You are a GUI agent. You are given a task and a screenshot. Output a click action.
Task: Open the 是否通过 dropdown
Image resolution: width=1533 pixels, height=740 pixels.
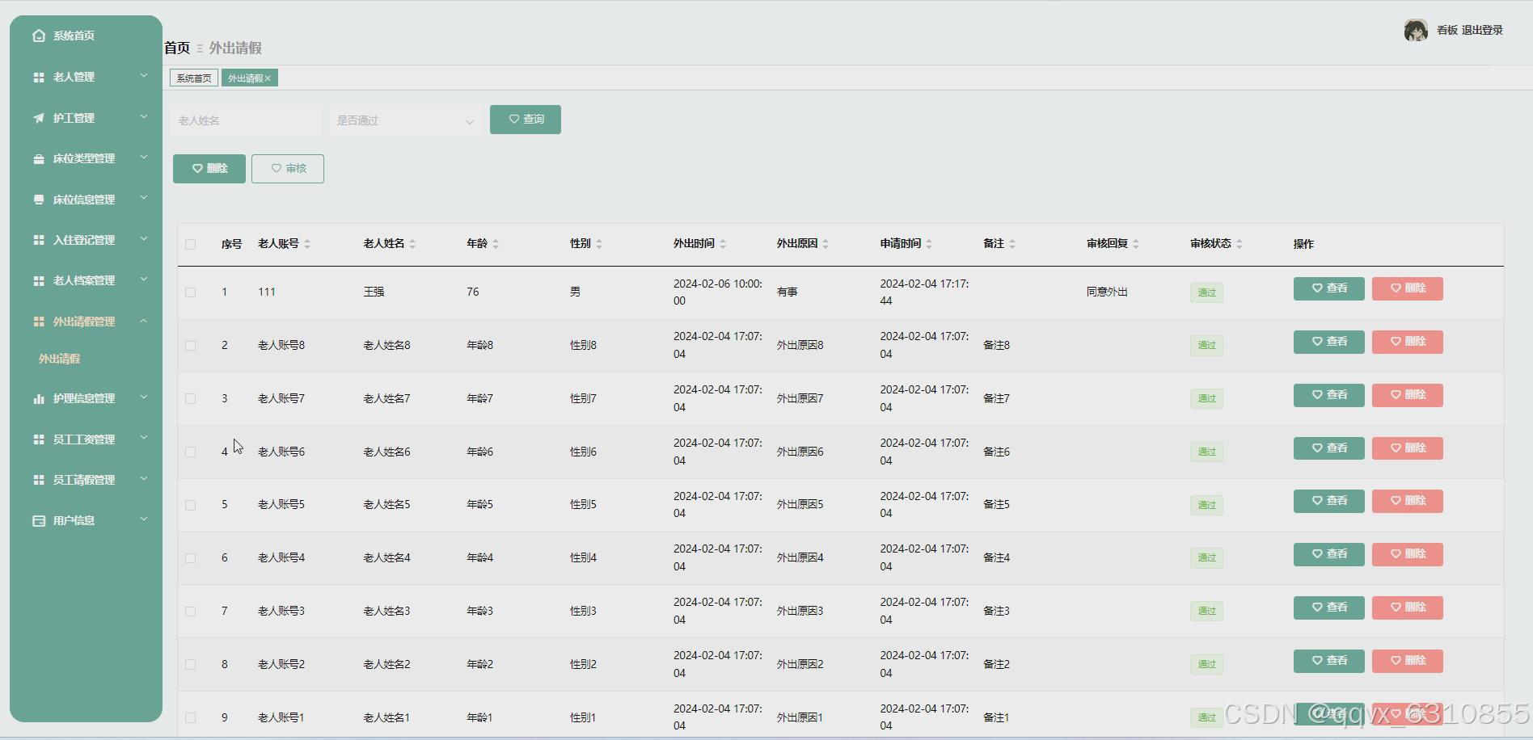(x=406, y=120)
